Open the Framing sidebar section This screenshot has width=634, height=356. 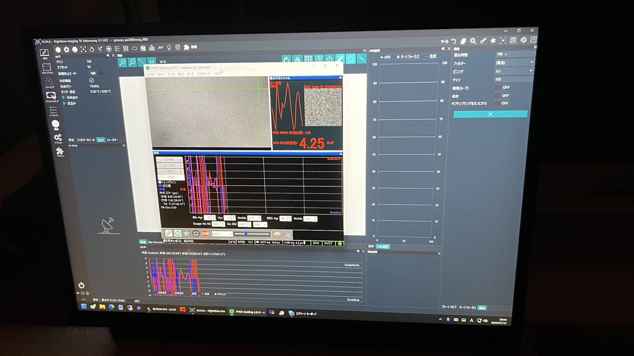[x=49, y=83]
